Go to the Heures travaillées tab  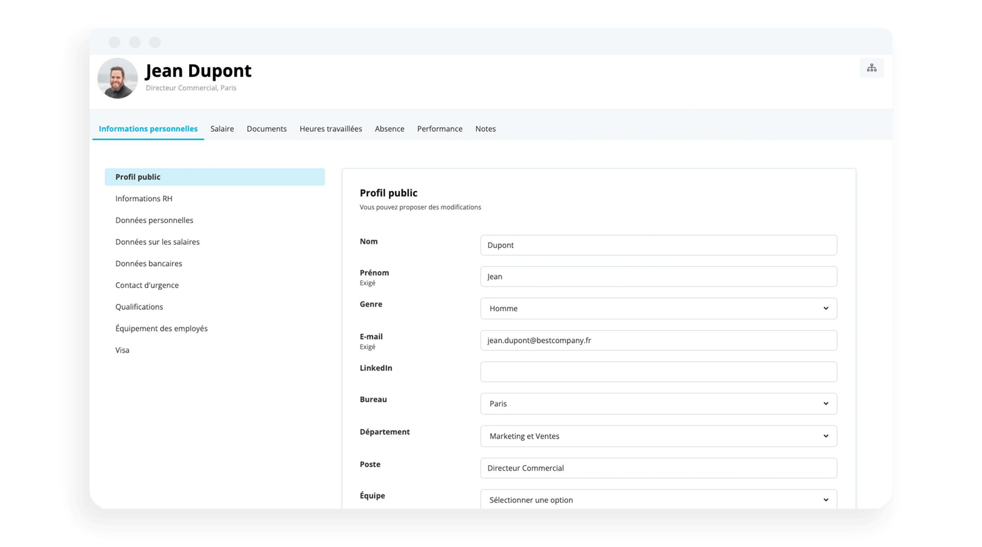pos(331,129)
